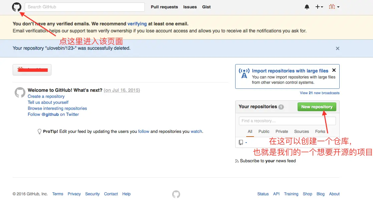Follow the verifying email link

137,24
